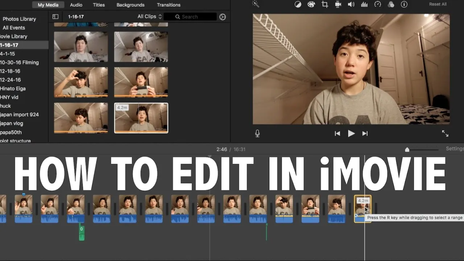This screenshot has width=464, height=261.
Task: Switch to Titles tab
Action: coord(99,5)
